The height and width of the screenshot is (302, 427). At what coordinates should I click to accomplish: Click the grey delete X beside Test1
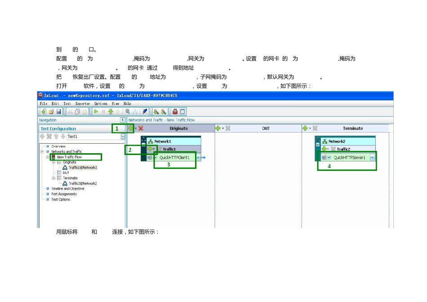click(x=49, y=137)
